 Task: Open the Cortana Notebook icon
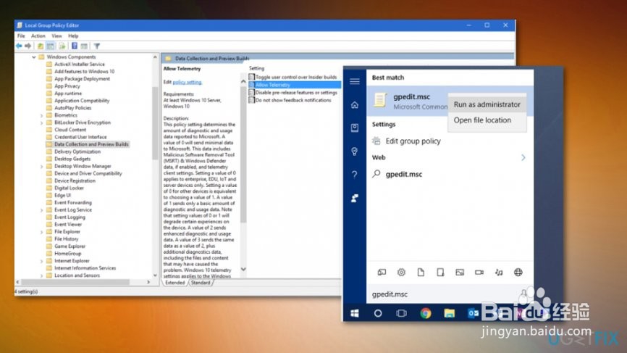(355, 128)
